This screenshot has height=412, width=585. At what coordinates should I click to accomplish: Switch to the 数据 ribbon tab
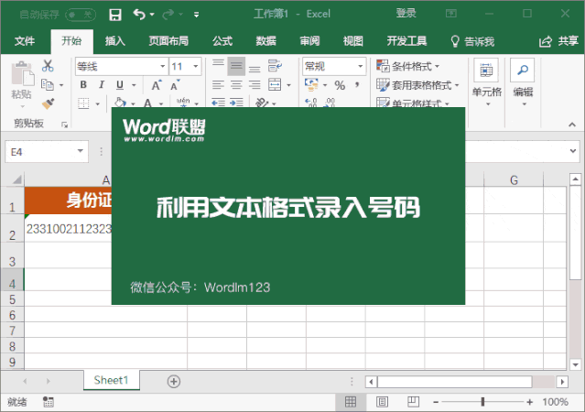coord(265,40)
